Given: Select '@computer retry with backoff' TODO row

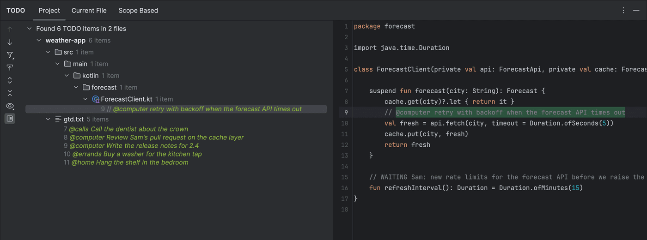Looking at the screenshot, I should [x=176, y=109].
